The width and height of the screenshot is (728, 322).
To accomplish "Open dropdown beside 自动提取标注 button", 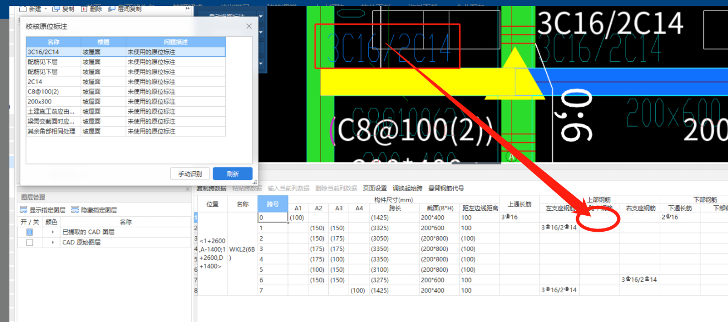I will pos(260,17).
